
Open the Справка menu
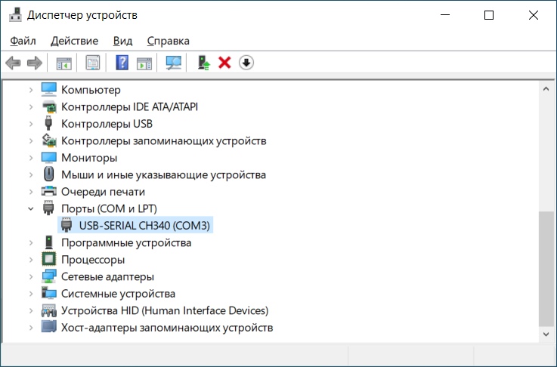(x=168, y=41)
